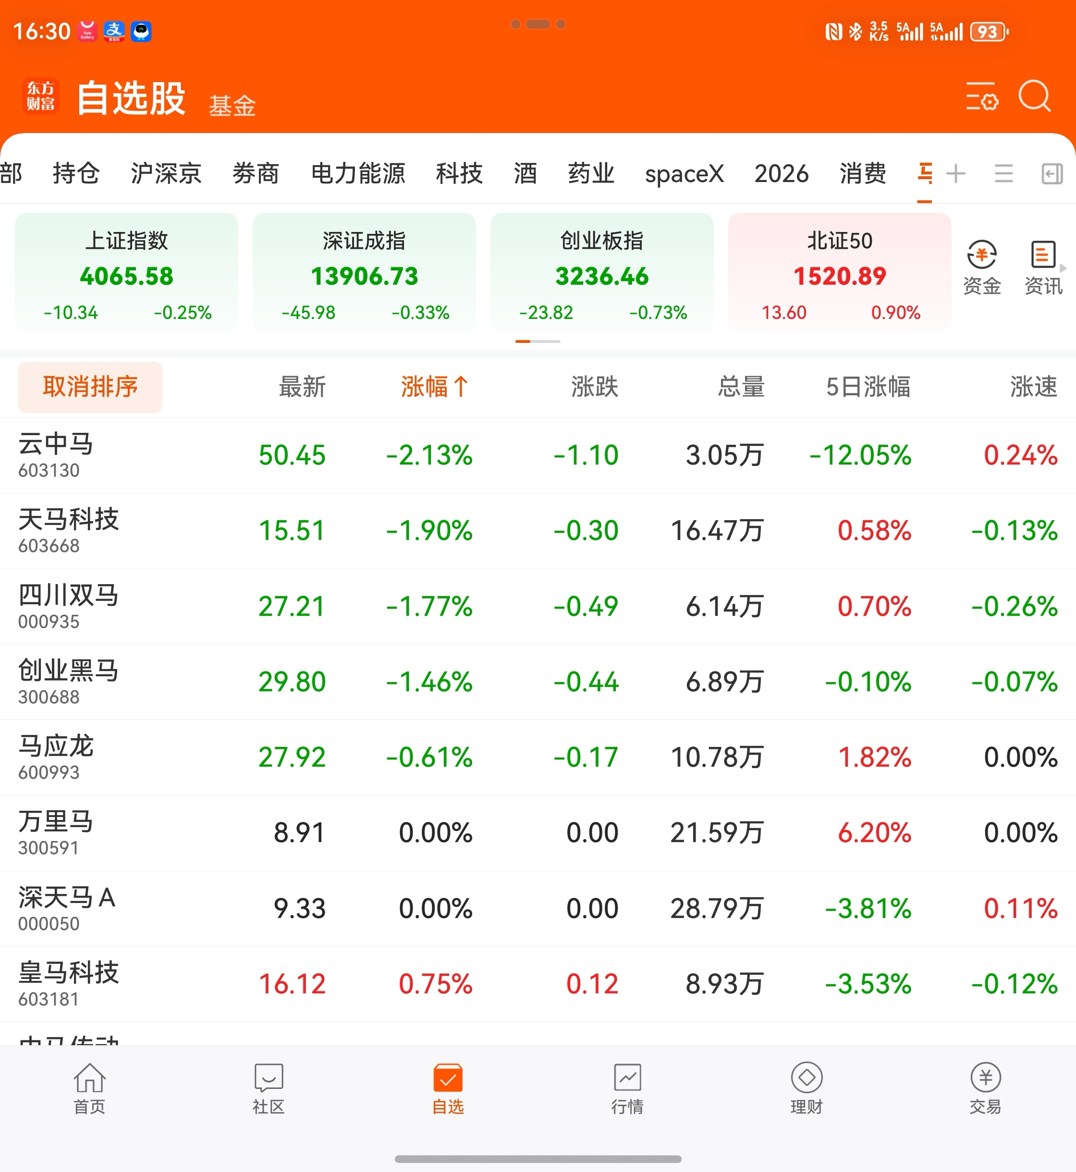Switch to the spaceX group tab
Screen dimensions: 1076x1172
(684, 173)
